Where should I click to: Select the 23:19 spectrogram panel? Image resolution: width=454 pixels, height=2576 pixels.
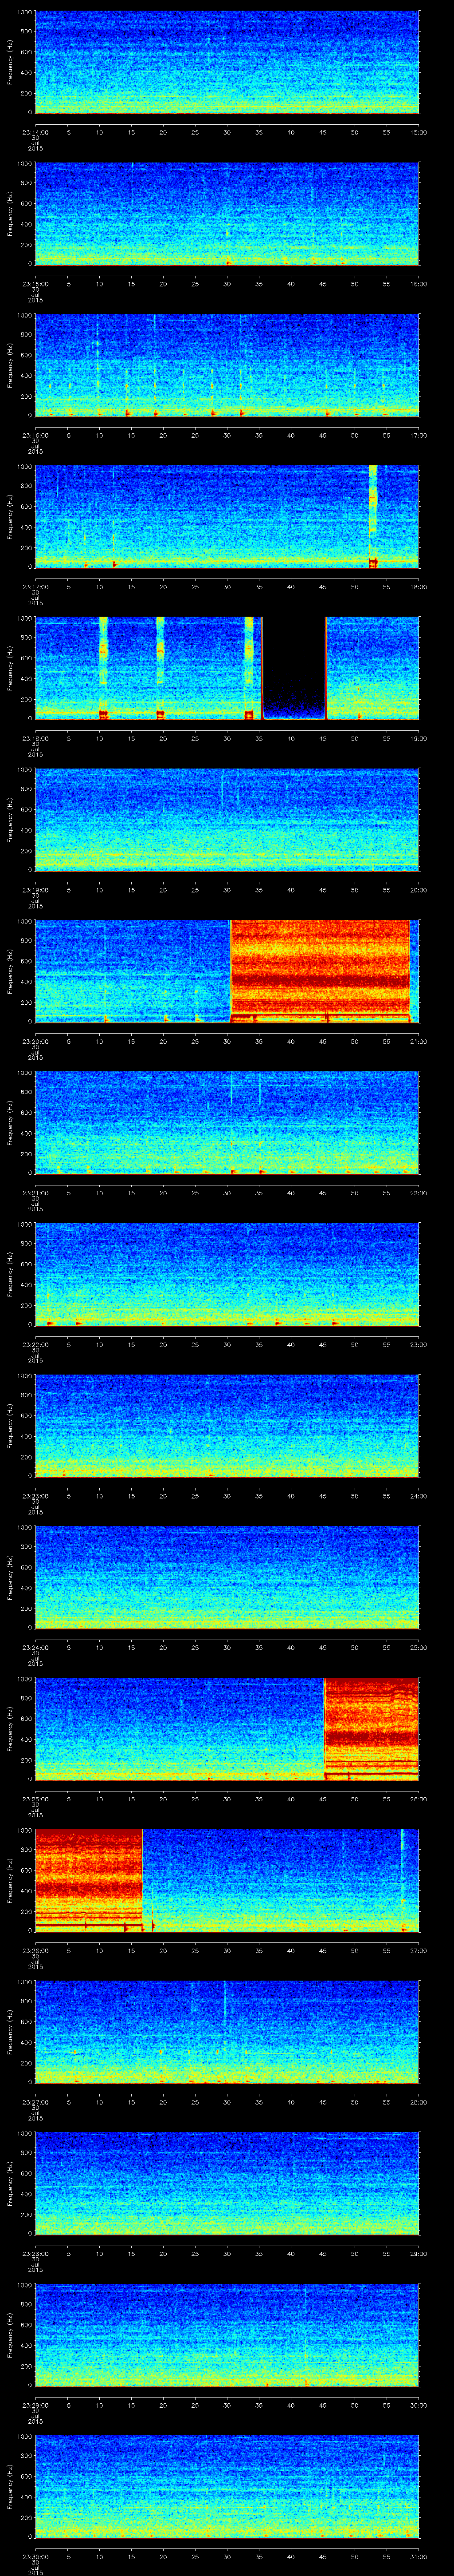227,819
